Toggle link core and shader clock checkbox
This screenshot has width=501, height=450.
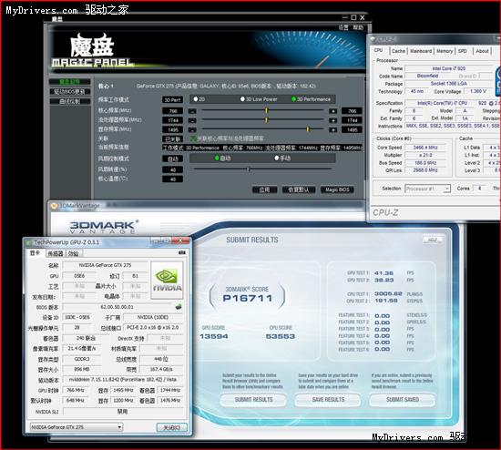pyautogui.click(x=193, y=138)
